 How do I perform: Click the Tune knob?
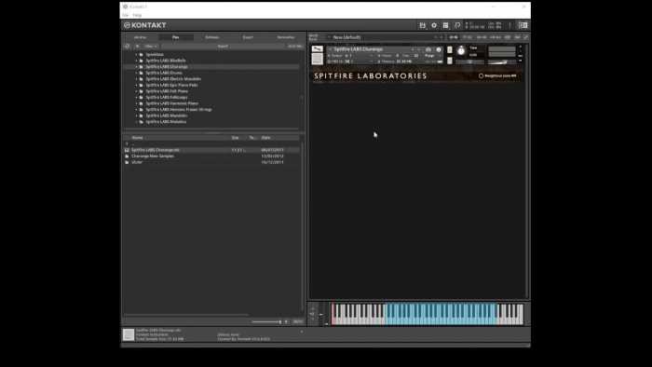461,50
